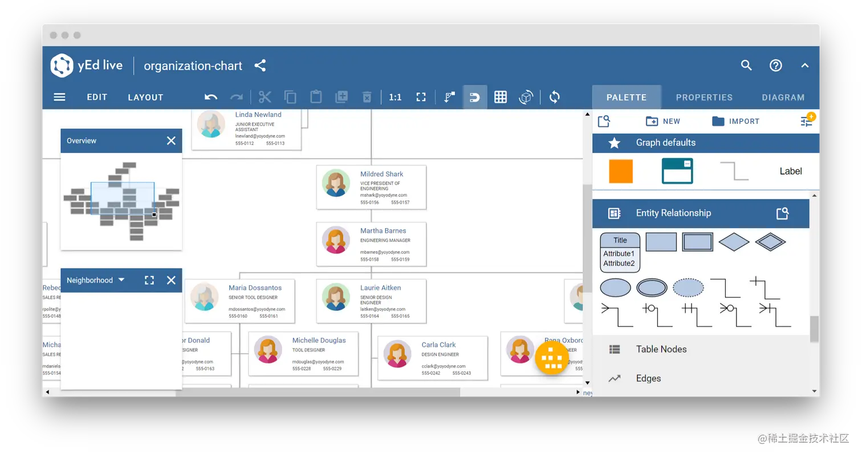Image resolution: width=862 pixels, height=457 pixels.
Task: Open palette settings via the sliders icon
Action: (x=807, y=121)
